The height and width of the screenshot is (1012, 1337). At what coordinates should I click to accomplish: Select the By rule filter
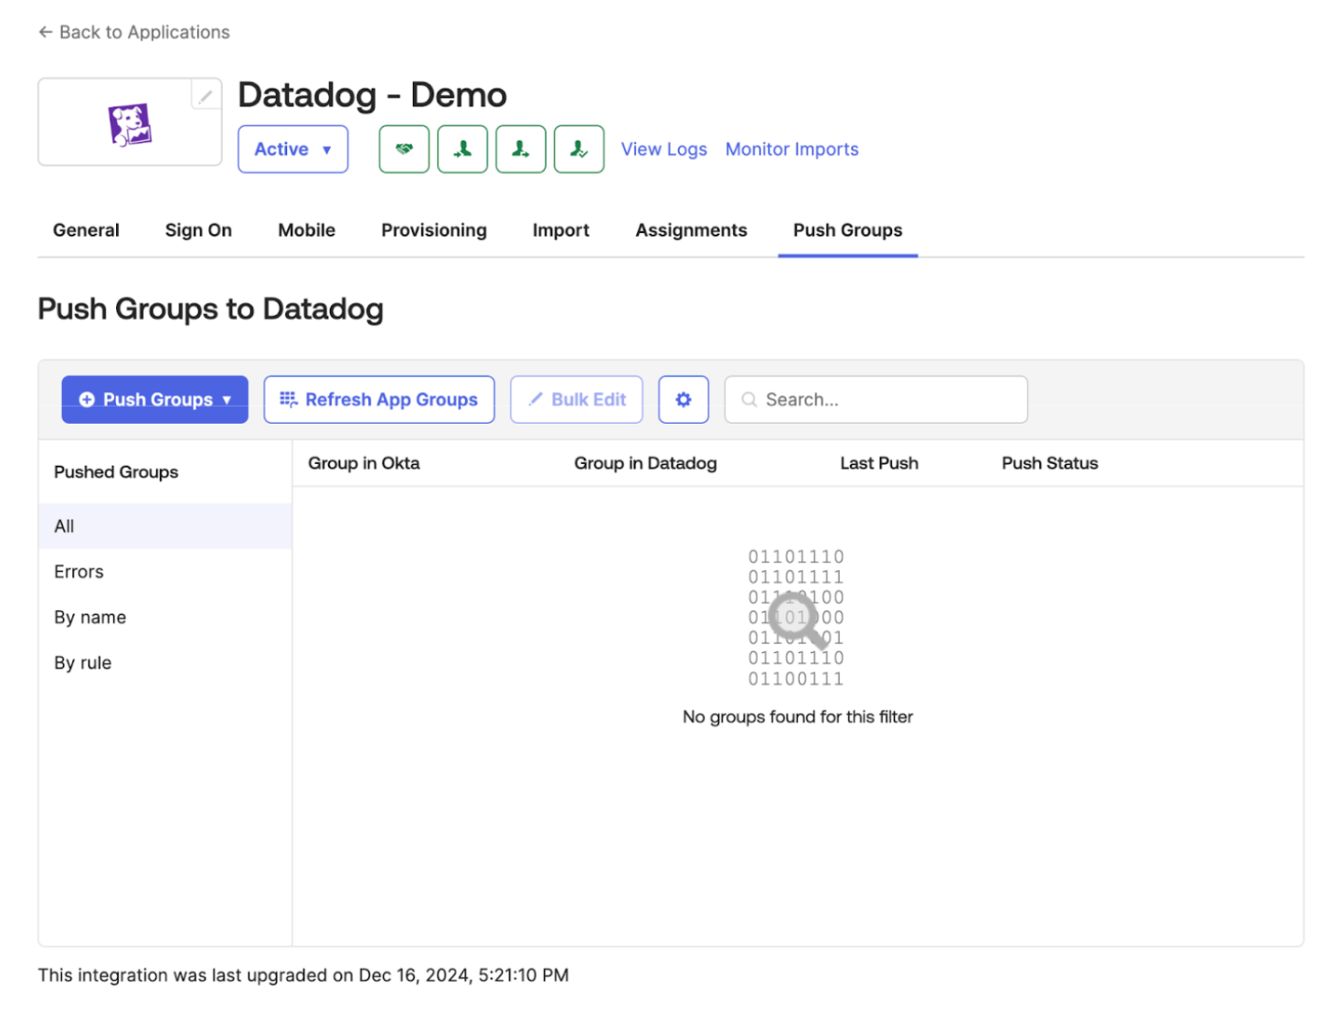click(x=165, y=663)
